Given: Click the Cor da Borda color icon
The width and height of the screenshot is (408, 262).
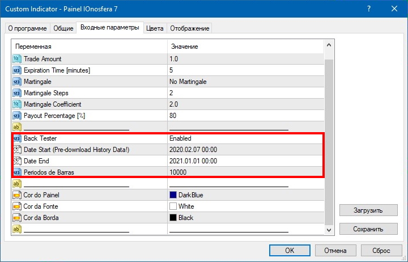Looking at the screenshot, I should coord(16,218).
